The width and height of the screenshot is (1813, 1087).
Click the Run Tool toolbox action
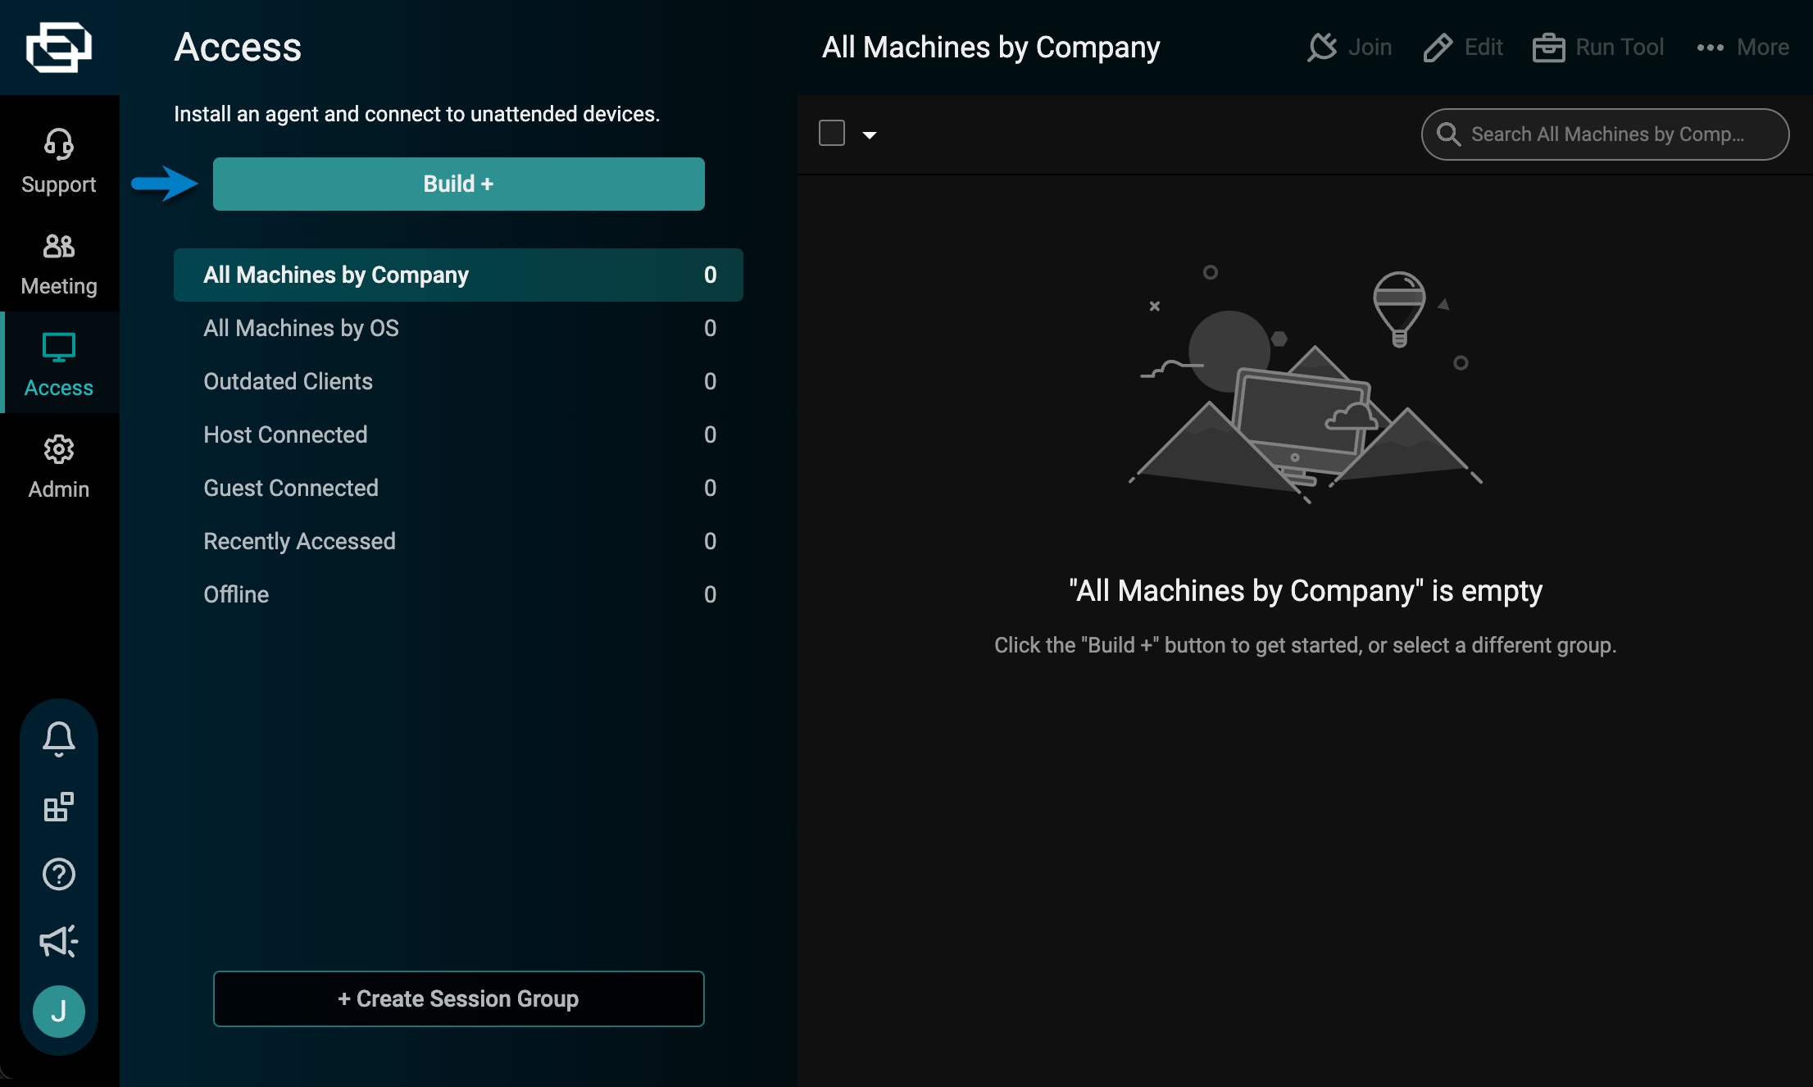tap(1598, 48)
